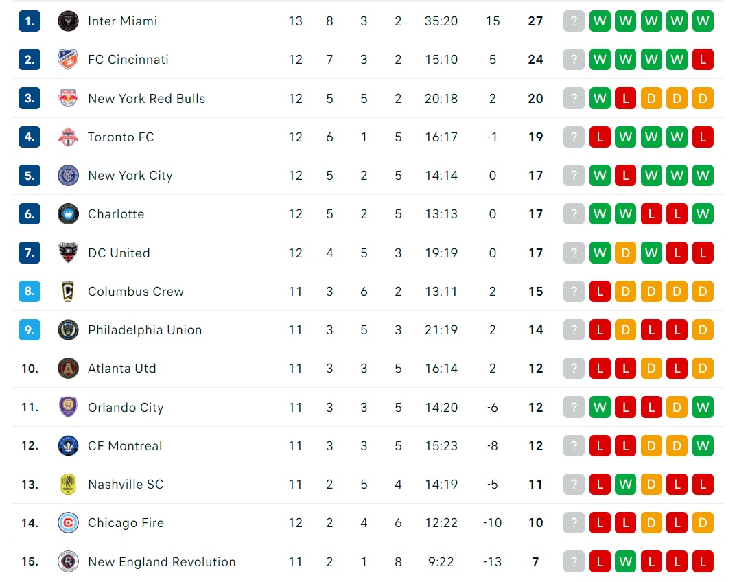This screenshot has height=582, width=737.
Task: Open the Chicago Fire team logo
Action: pos(68,523)
